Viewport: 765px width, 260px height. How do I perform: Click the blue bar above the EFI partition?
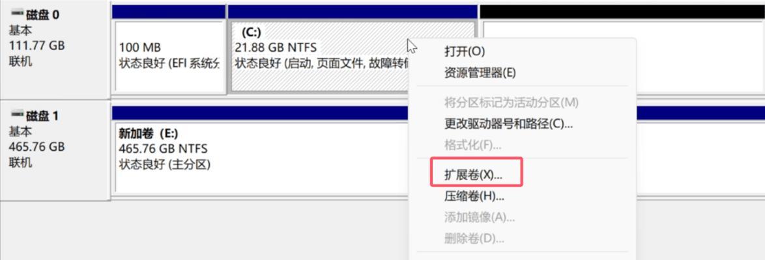pos(169,12)
